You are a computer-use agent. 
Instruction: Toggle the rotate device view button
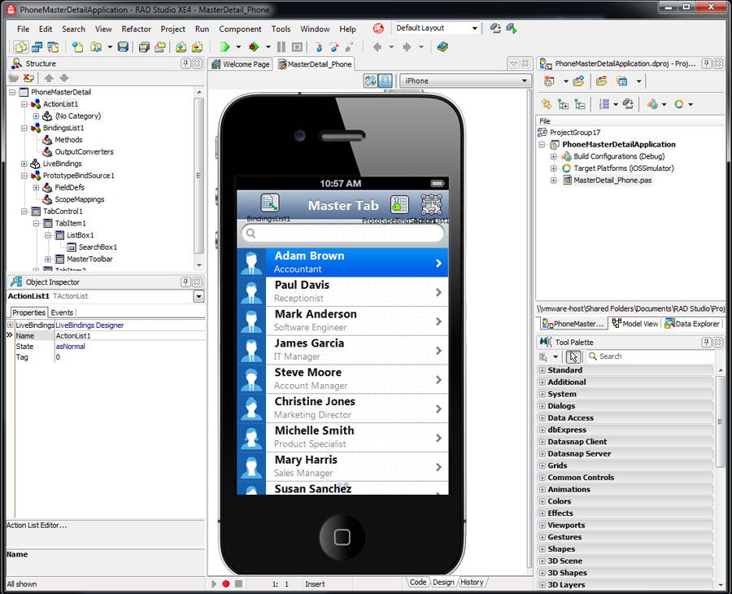370,81
